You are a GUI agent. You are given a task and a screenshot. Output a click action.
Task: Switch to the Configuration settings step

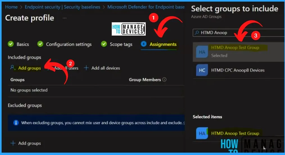(69, 44)
